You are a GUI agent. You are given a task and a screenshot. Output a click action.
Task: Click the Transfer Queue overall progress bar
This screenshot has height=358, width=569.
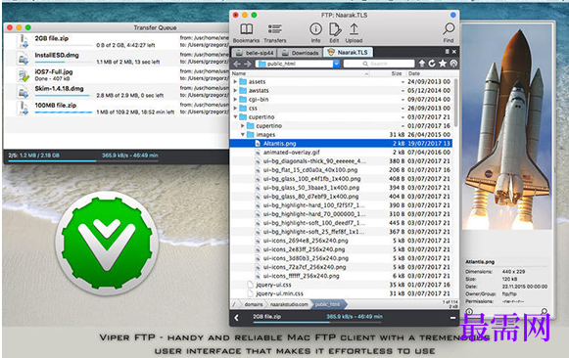tap(83, 160)
